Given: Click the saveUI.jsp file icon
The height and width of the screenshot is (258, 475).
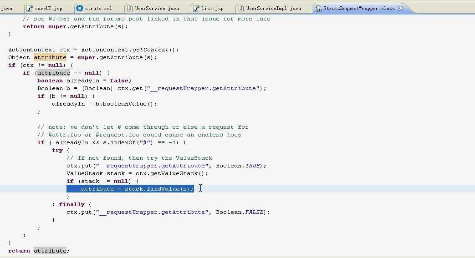Looking at the screenshot, I should 30,8.
